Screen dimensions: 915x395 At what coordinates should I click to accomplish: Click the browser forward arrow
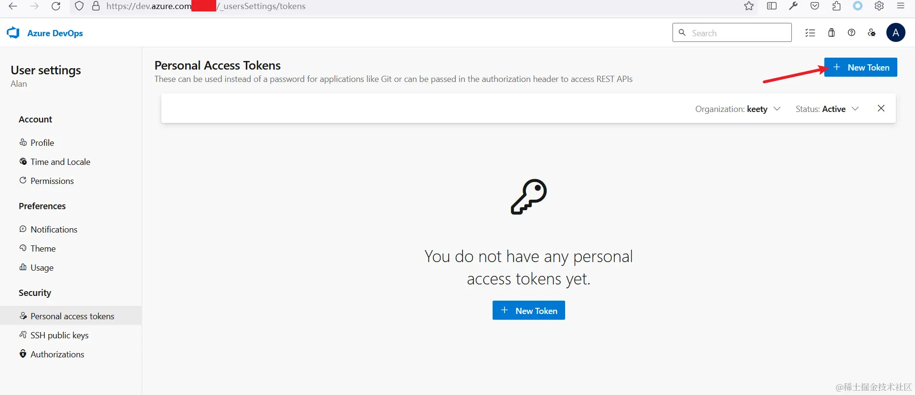(x=34, y=6)
